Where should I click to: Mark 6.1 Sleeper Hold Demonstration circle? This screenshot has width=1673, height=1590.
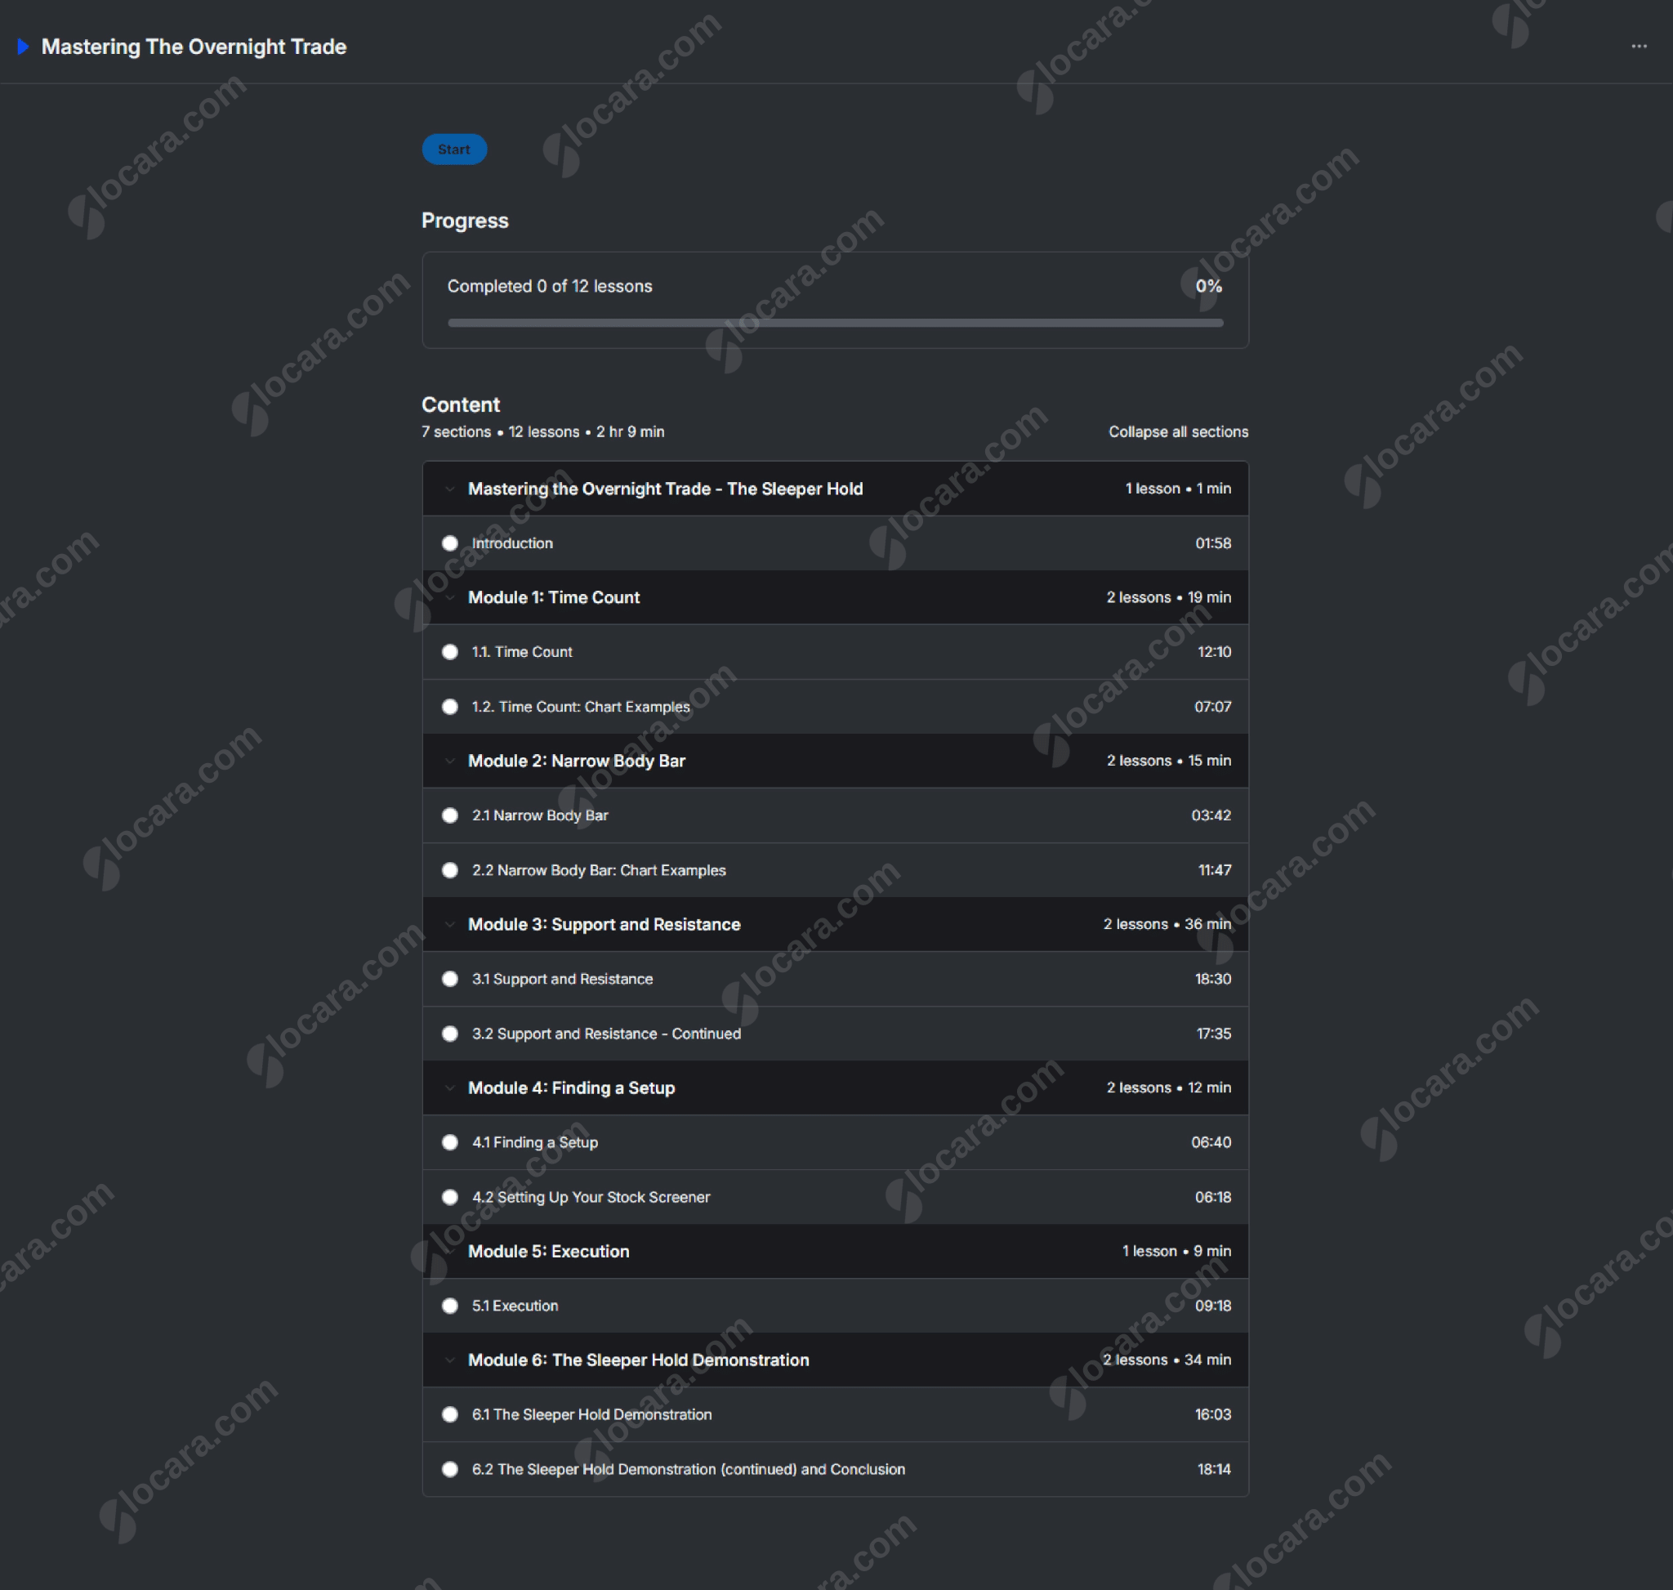(x=450, y=1414)
